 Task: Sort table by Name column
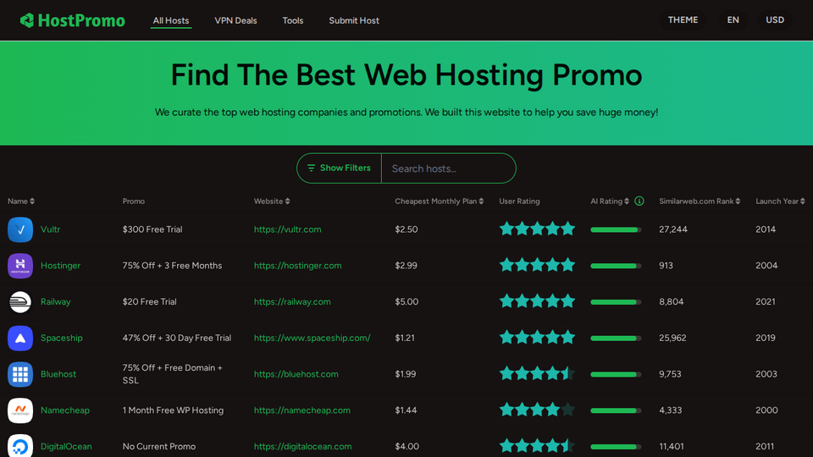tap(21, 201)
